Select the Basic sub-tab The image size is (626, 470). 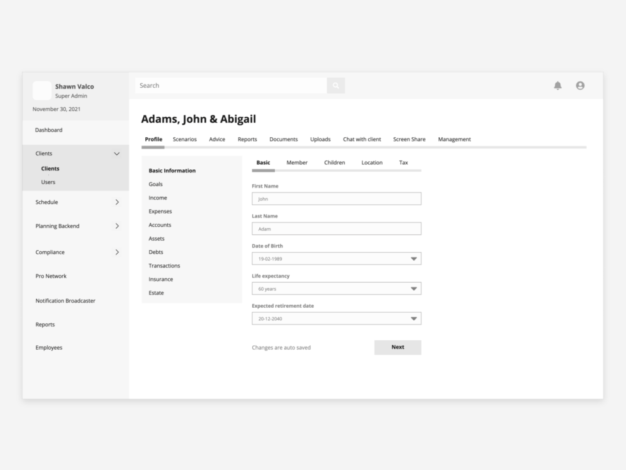click(263, 163)
